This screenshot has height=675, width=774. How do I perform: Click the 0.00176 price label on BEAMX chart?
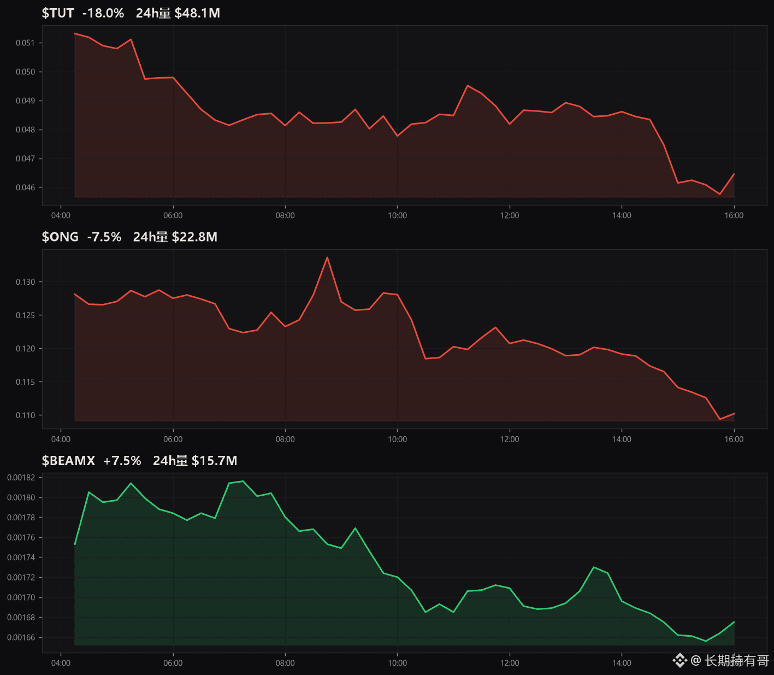[x=21, y=538]
